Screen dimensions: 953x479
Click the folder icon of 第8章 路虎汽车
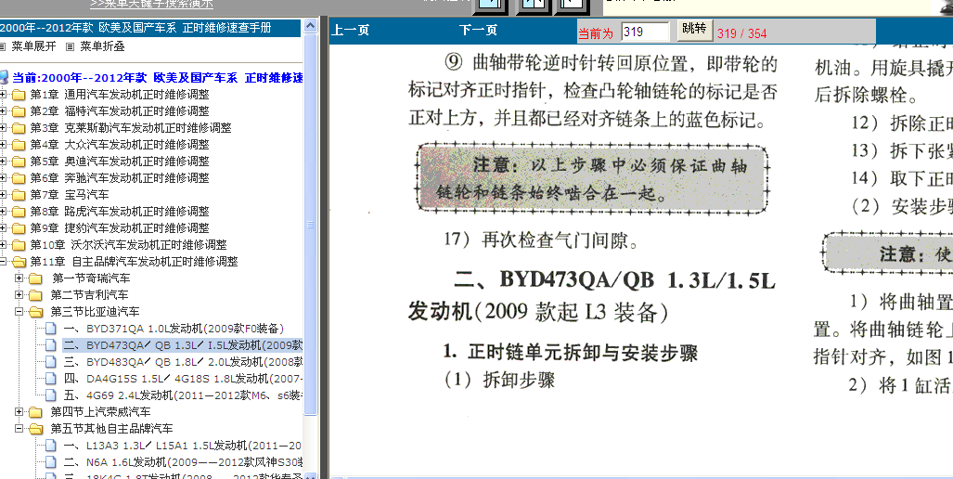click(x=19, y=212)
